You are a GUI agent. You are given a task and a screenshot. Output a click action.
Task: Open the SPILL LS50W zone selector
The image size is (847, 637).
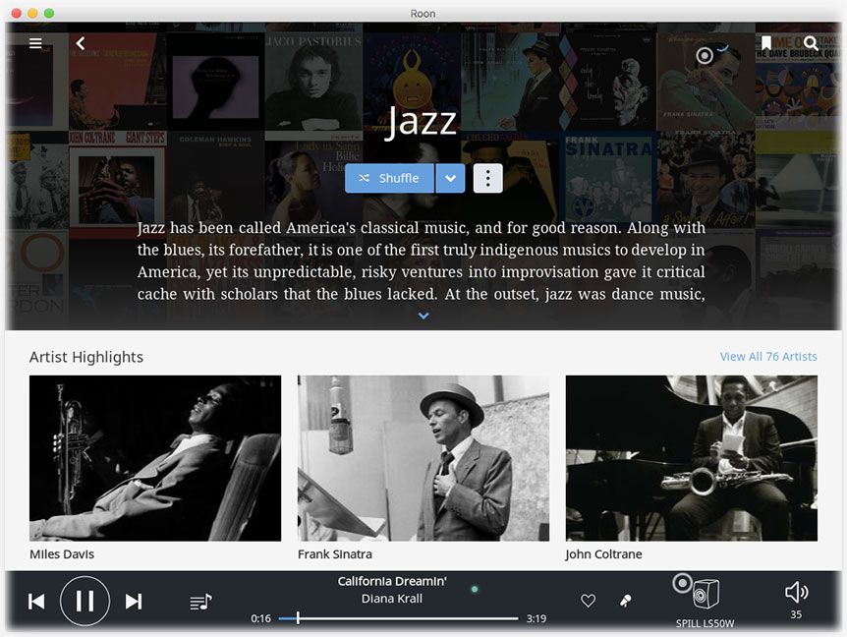click(705, 593)
